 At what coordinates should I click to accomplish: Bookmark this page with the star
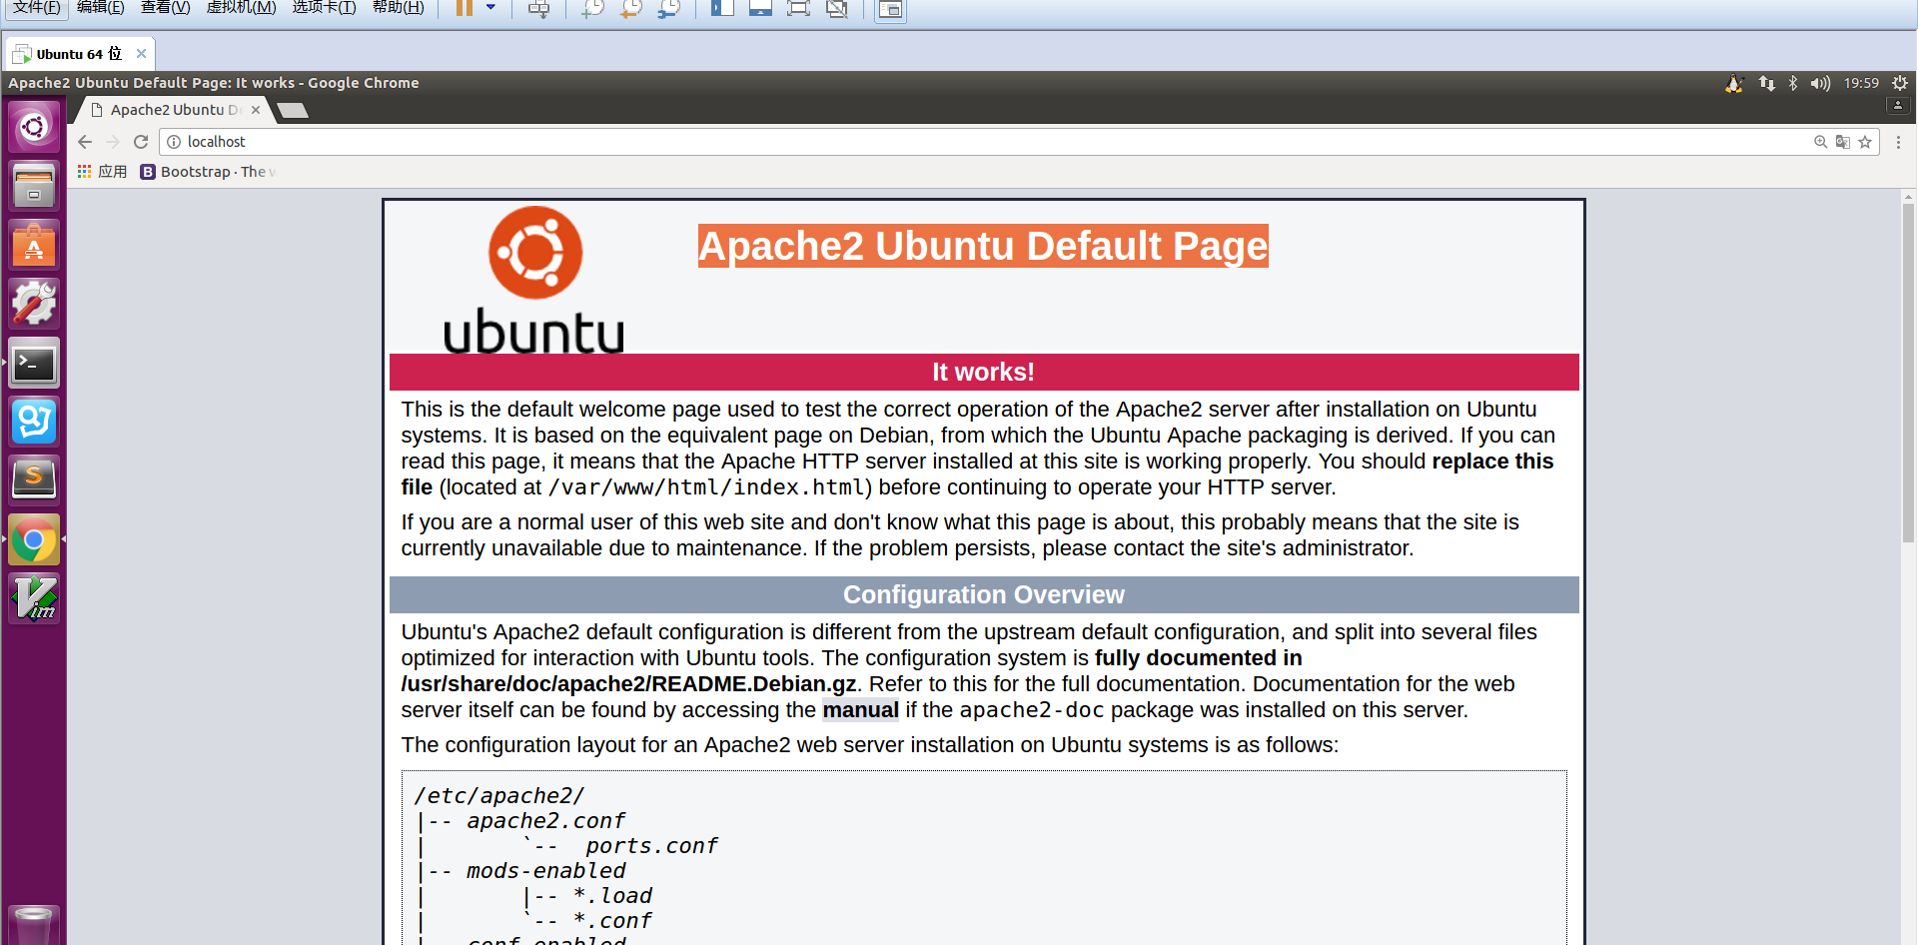coord(1865,142)
